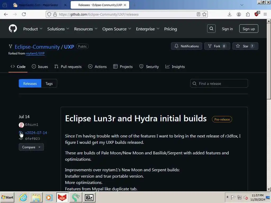This screenshot has width=271, height=203.
Task: Click the Find a release search field
Action: point(219,83)
